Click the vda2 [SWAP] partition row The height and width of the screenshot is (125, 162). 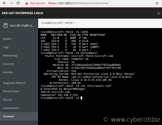(x=70, y=47)
